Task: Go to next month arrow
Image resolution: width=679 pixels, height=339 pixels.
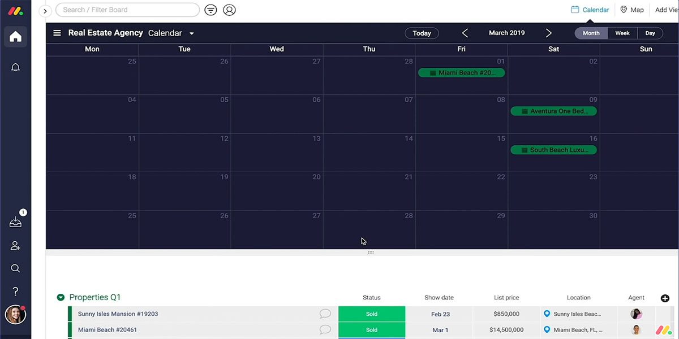Action: pos(548,33)
